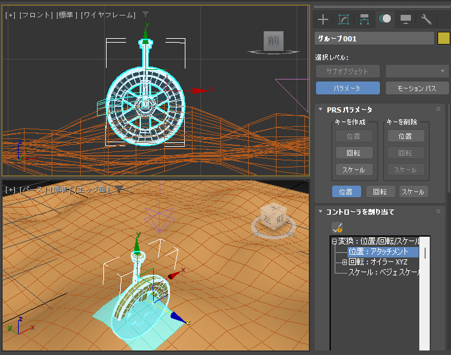
Task: Open the perspective viewport [+] menu
Action: [x=10, y=189]
